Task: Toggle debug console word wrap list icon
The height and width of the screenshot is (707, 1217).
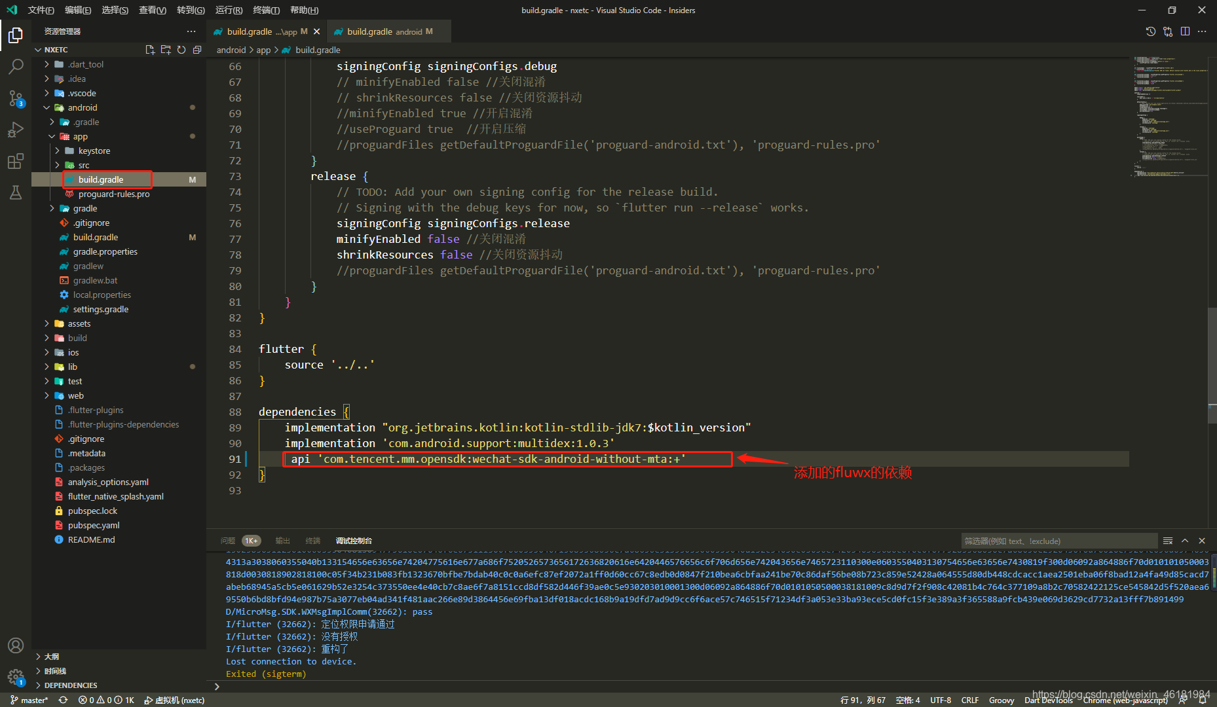Action: click(1168, 541)
